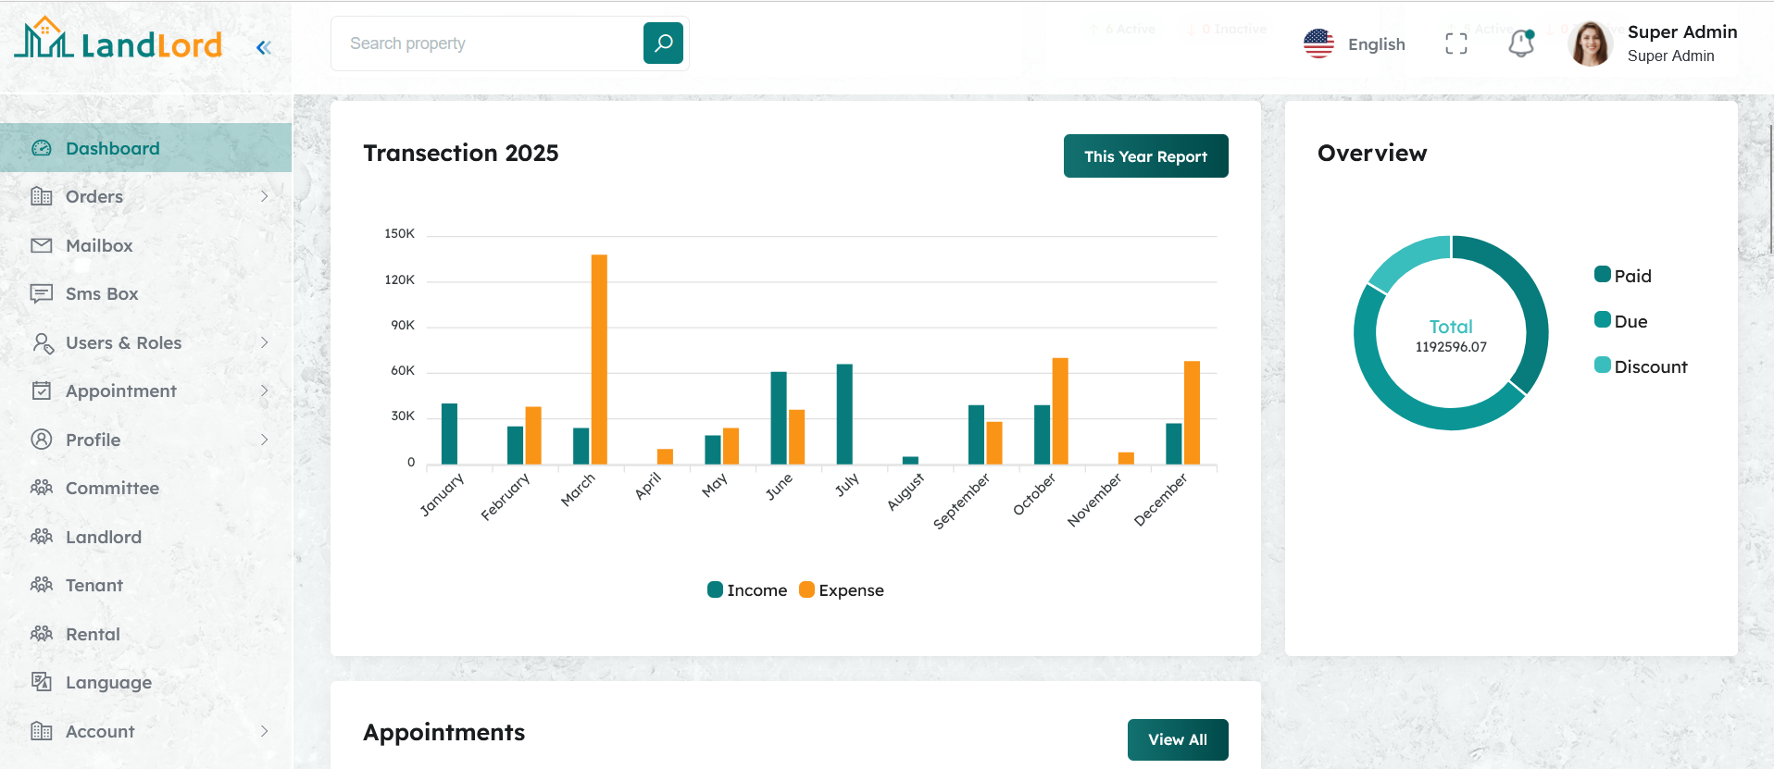This screenshot has width=1774, height=769.
Task: Toggle the Income series in chart legend
Action: (x=747, y=590)
